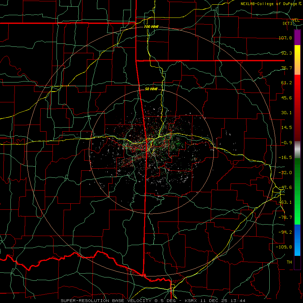Click the -47.6 velocity scale value
Viewport: 303px width, 303px height.
(x=285, y=188)
